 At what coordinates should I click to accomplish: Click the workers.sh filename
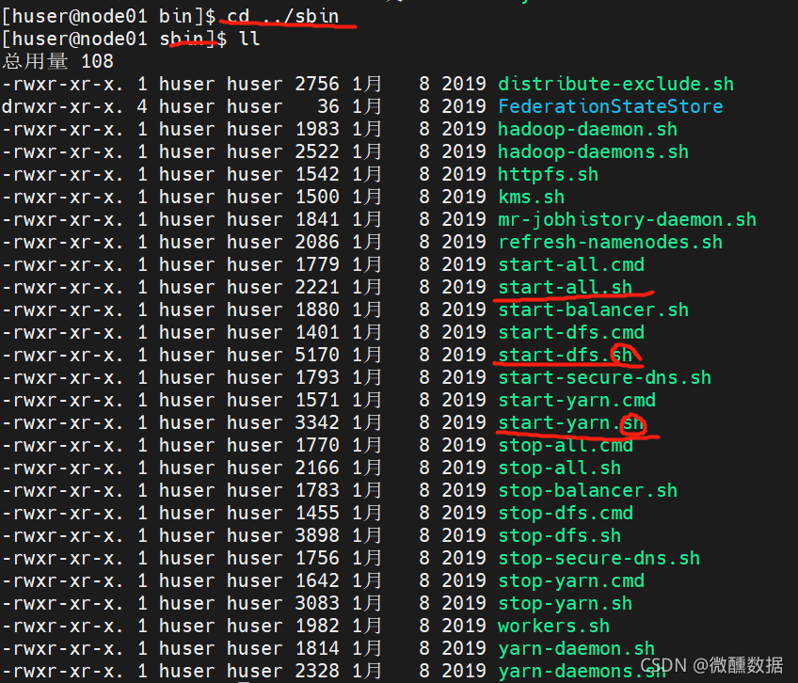(x=553, y=626)
